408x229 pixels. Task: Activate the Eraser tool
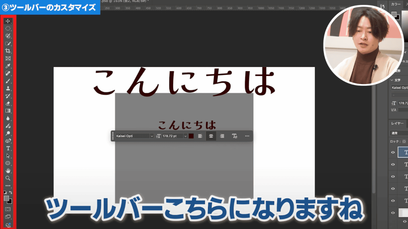(8, 103)
